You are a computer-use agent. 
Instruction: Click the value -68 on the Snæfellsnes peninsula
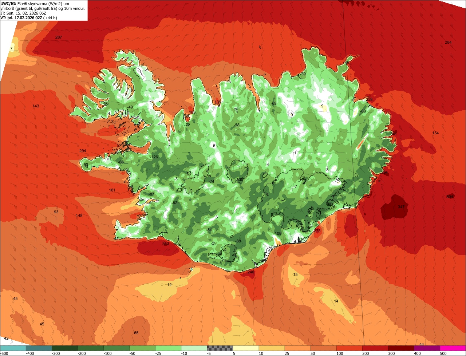pos(121,162)
